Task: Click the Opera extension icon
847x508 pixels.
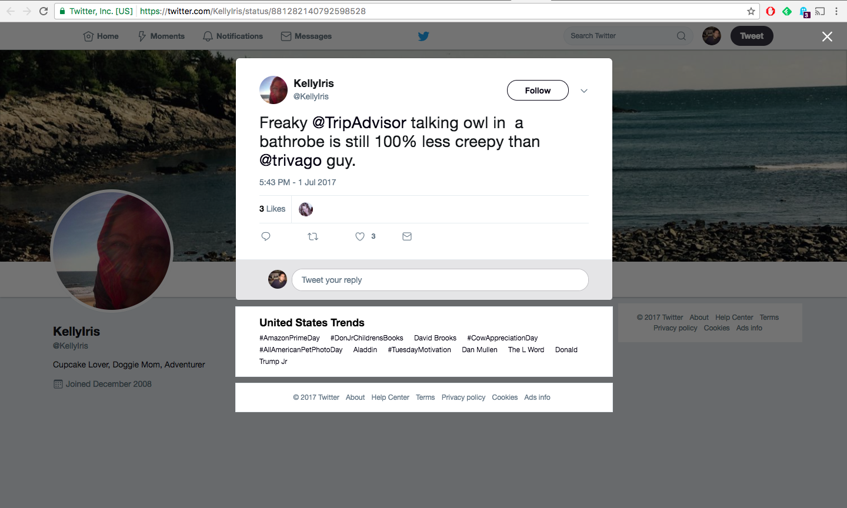Action: pos(771,11)
